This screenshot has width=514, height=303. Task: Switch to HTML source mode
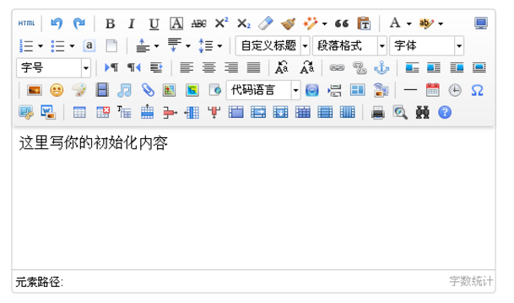pos(26,24)
